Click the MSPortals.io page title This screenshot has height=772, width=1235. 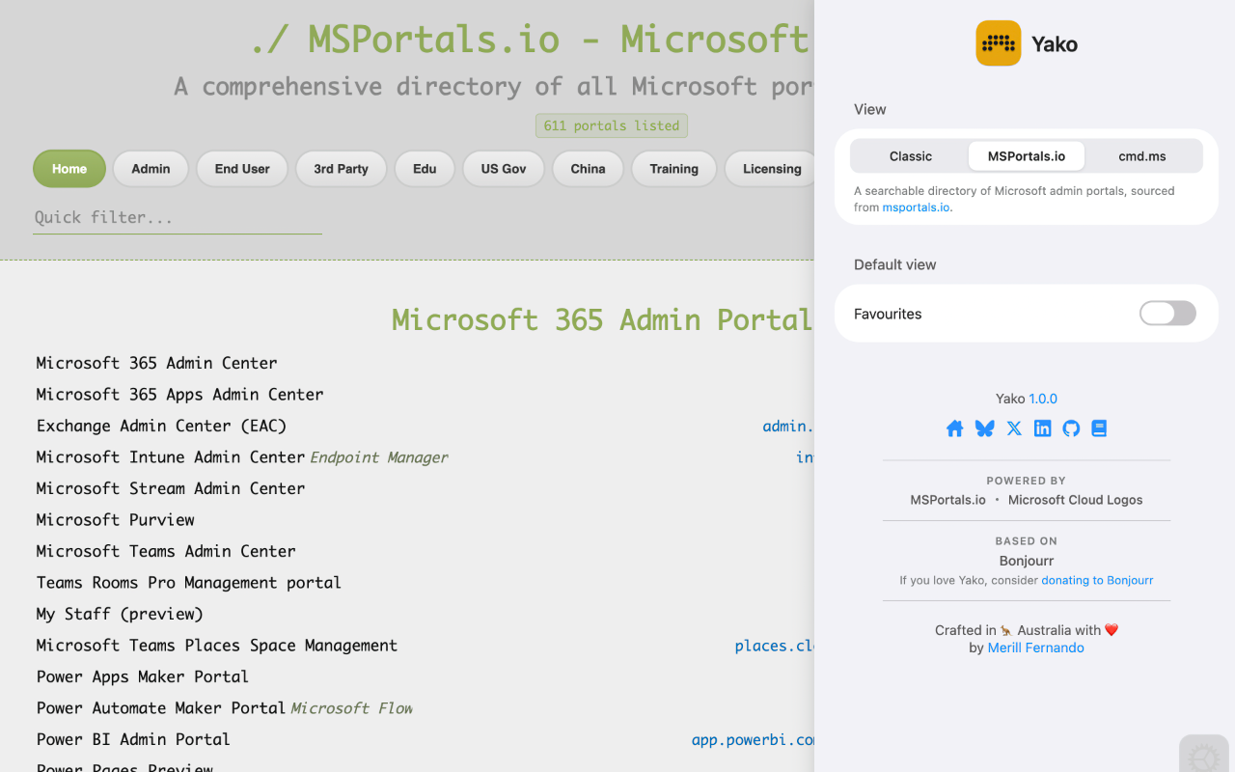point(532,40)
